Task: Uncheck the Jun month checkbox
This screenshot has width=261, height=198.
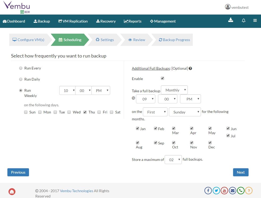Action: (228, 128)
